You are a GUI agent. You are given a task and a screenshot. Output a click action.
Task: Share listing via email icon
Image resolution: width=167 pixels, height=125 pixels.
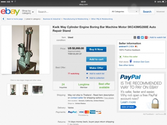[x=135, y=37]
